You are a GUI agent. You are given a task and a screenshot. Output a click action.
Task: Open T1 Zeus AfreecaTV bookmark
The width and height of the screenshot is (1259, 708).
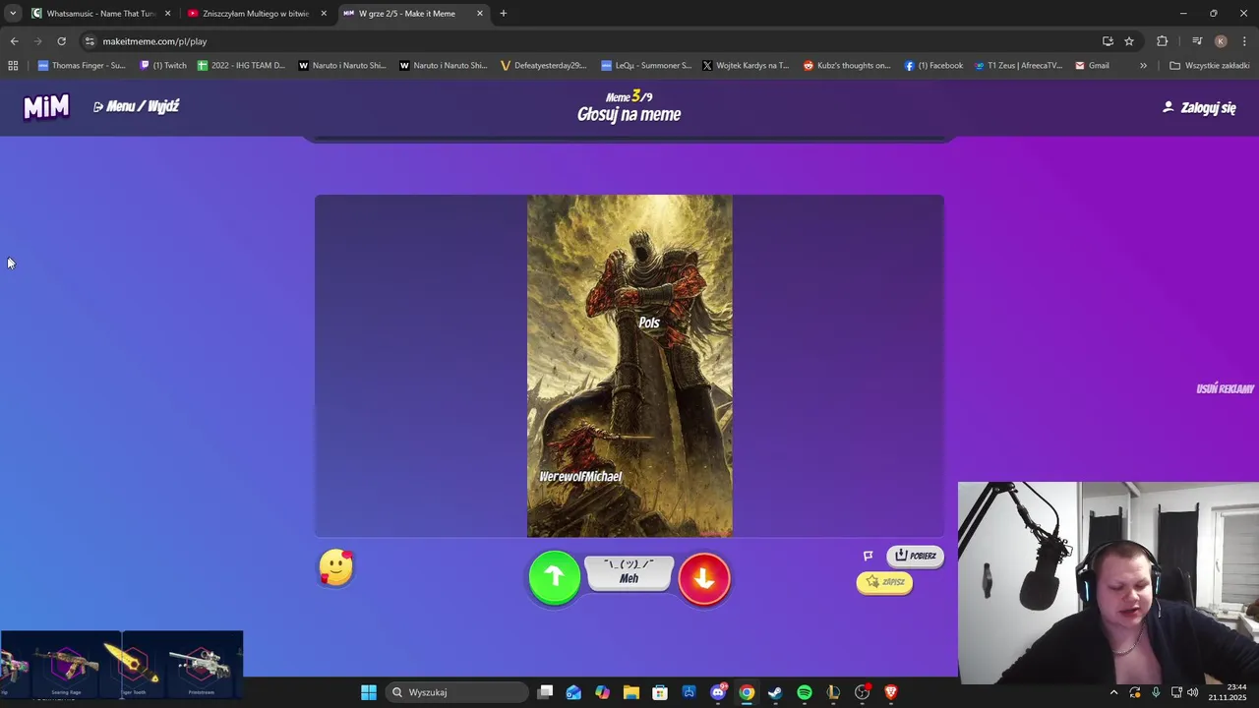[x=1018, y=66]
